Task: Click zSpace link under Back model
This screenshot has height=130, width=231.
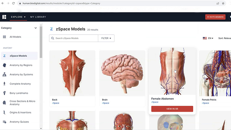Action: (55, 103)
